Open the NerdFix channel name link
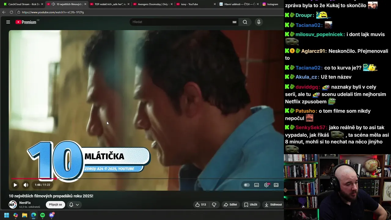The width and height of the screenshot is (391, 220). click(25, 203)
